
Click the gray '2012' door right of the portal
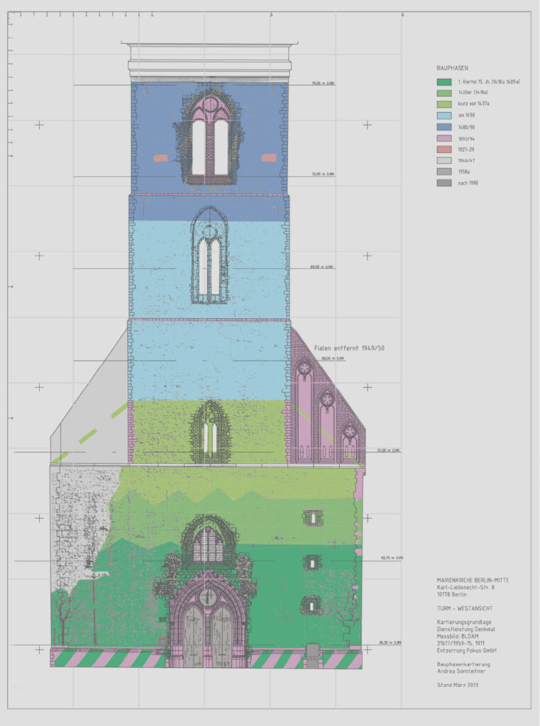[x=312, y=655]
